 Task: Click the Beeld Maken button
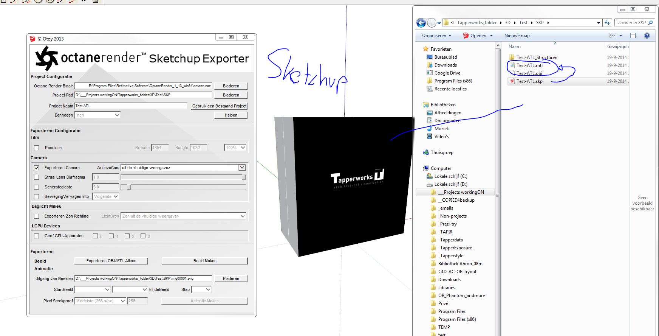[205, 261]
